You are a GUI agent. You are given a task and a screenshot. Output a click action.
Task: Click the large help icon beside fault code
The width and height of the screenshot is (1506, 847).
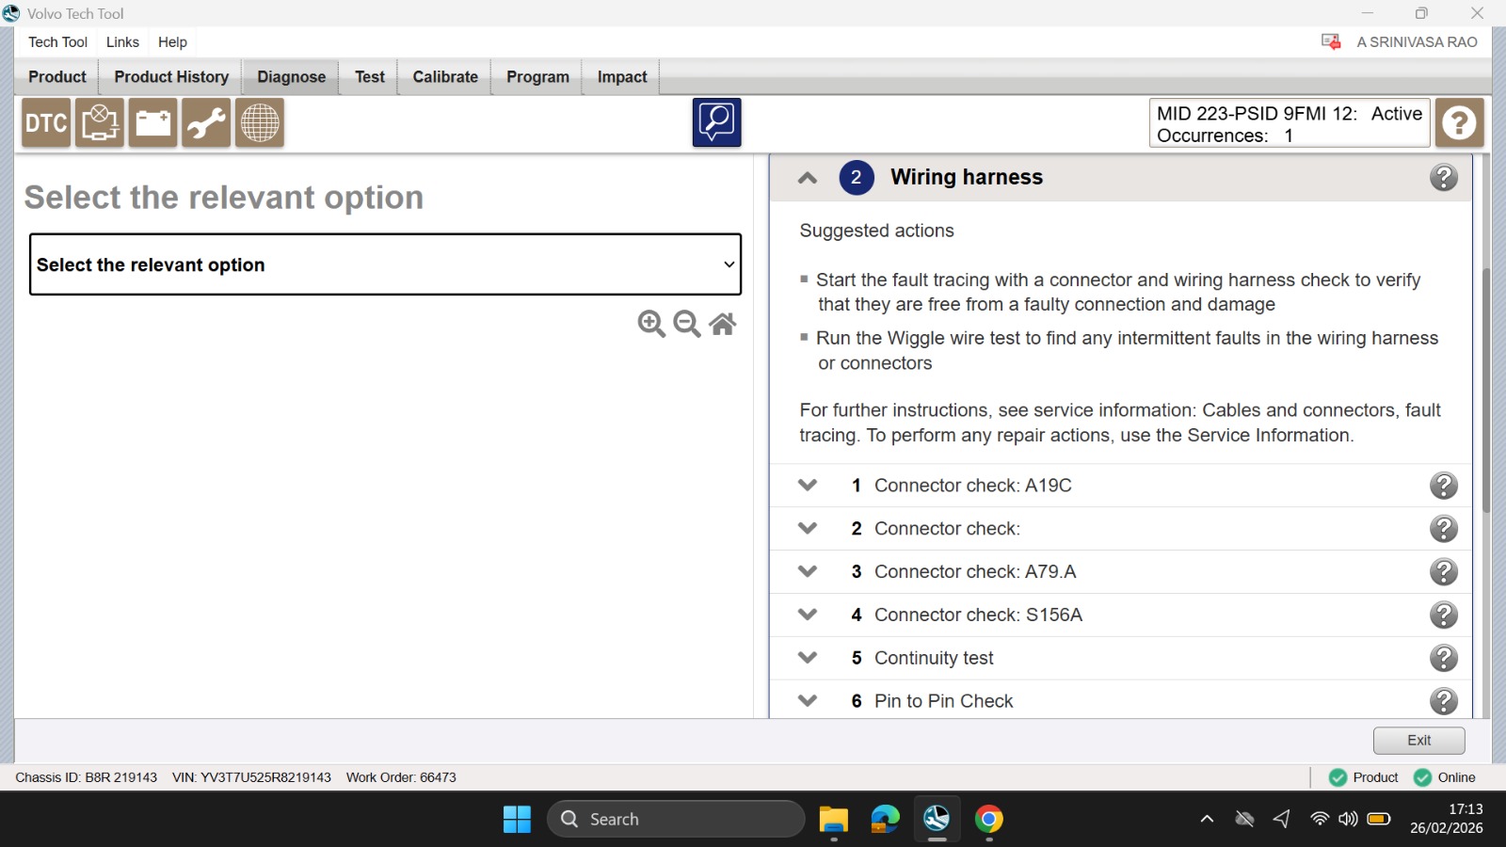coord(1460,122)
